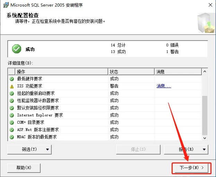
Task: Click the green check icon beside 默认安装路径权限要求
Action: pyautogui.click(x=12, y=108)
